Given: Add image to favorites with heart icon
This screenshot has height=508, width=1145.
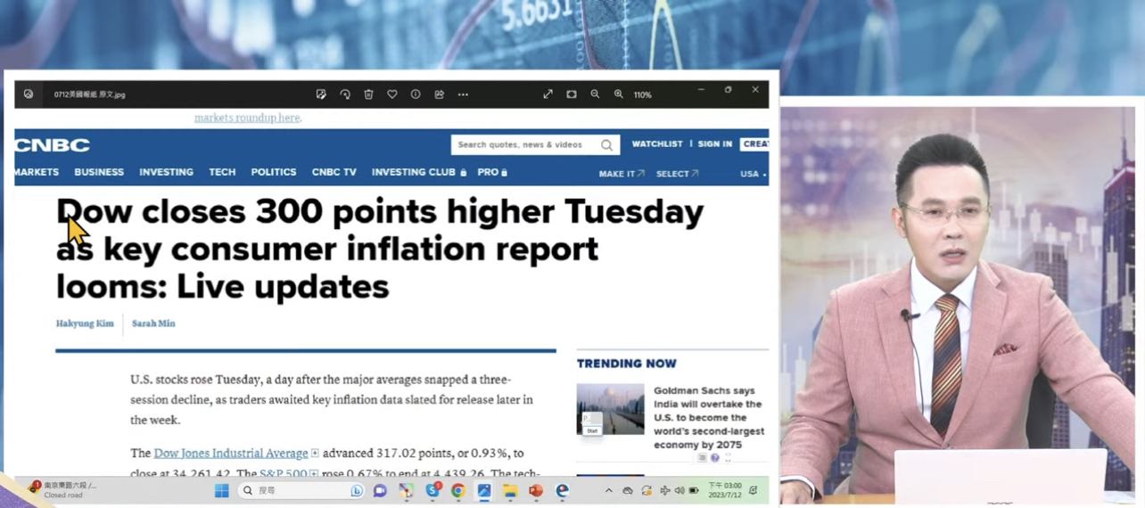Looking at the screenshot, I should coord(392,94).
